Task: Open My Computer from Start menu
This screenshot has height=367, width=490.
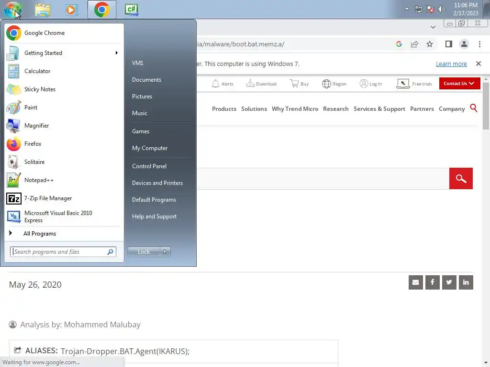Action: (x=150, y=148)
